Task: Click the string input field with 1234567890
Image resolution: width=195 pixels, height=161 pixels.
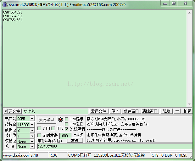Action: point(114,147)
